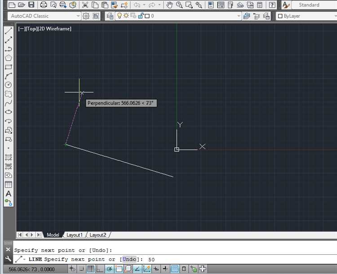Click the Plot printer icon
Viewport: 337px width, 274px height.
[44, 5]
